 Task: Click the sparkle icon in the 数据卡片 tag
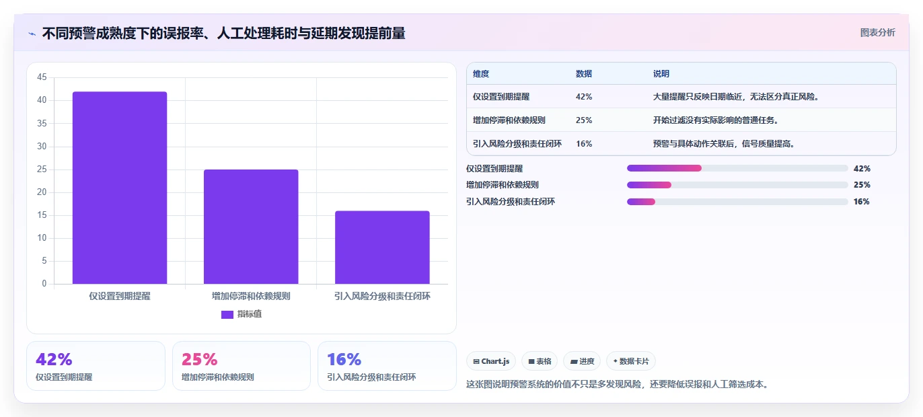616,361
